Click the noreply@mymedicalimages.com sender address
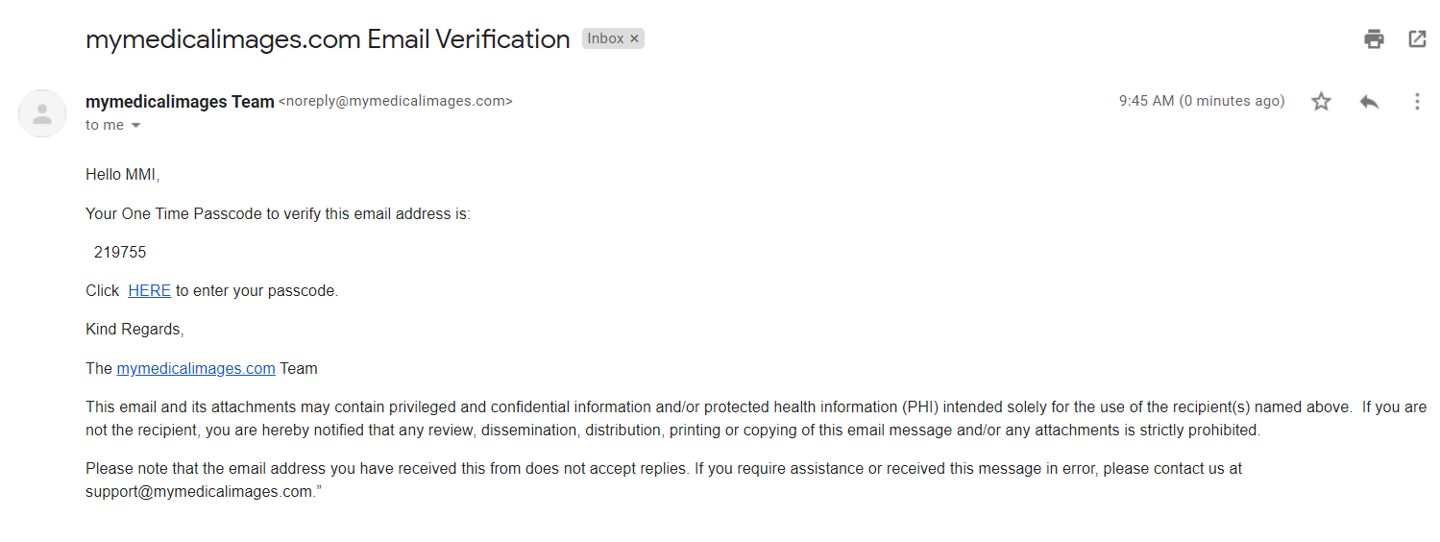This screenshot has width=1440, height=542. click(396, 101)
